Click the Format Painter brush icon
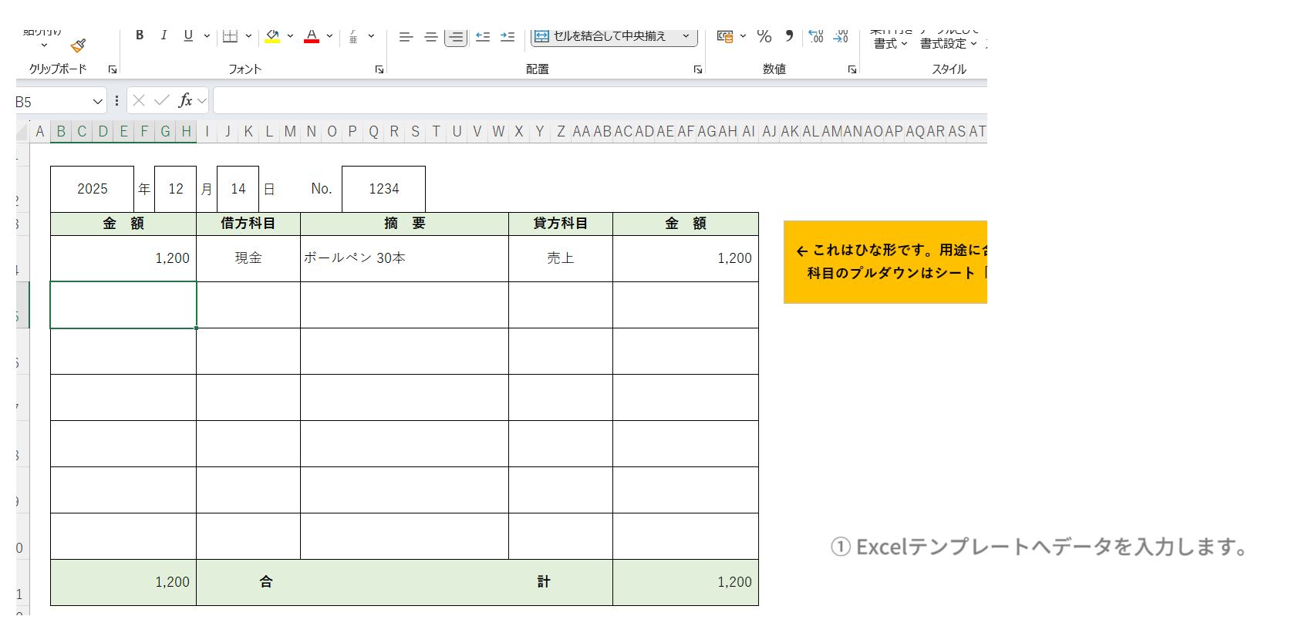 78,45
